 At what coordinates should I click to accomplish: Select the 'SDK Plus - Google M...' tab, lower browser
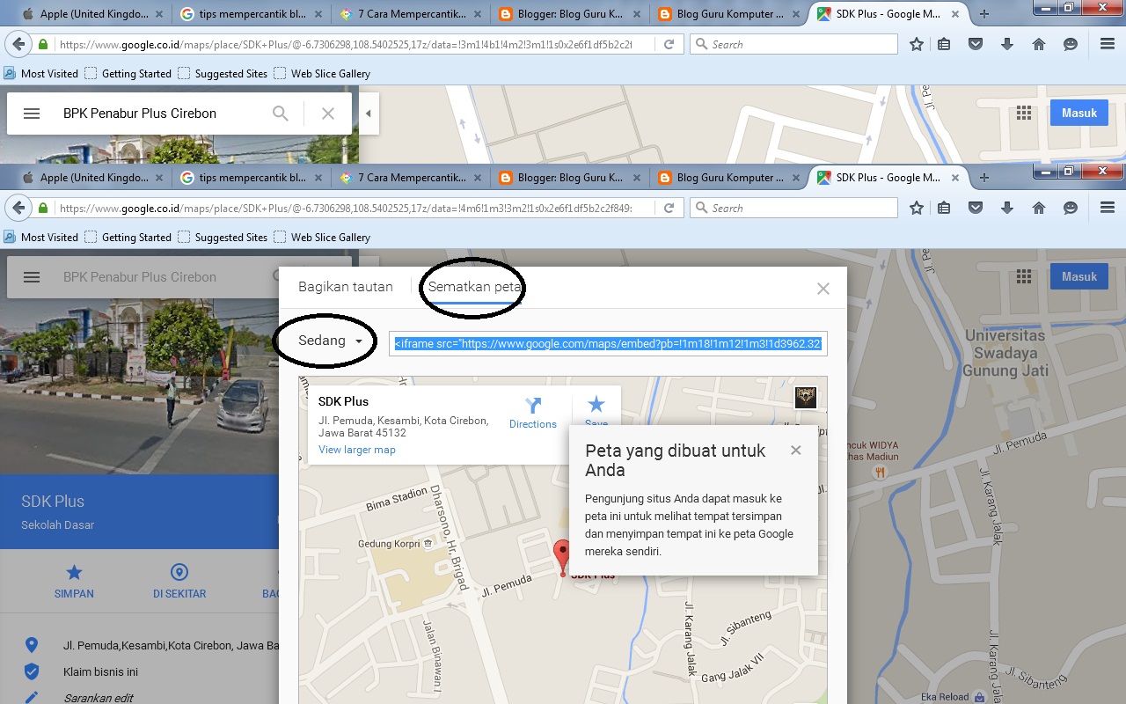(887, 178)
